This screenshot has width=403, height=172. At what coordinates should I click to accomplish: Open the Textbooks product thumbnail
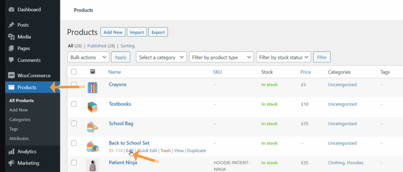92,107
